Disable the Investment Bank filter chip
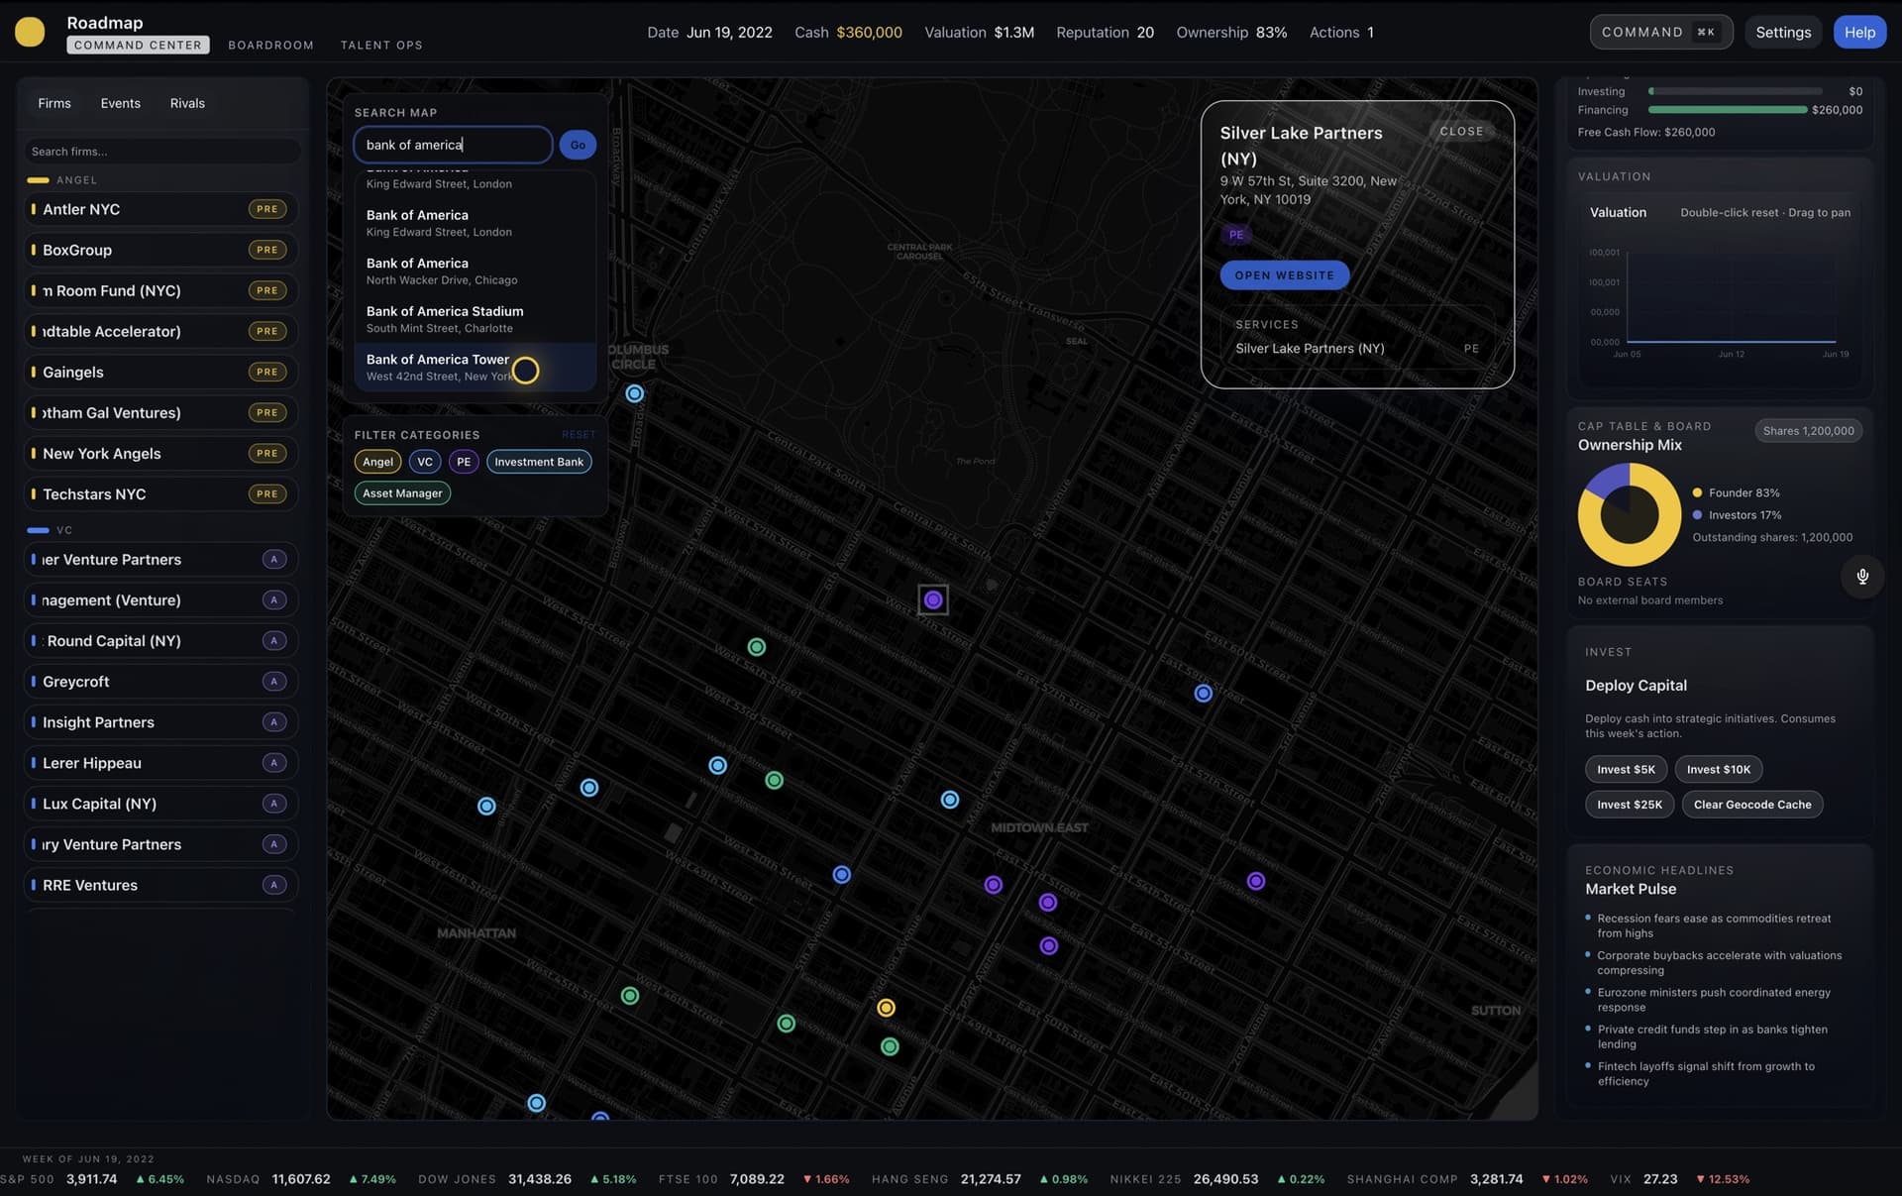 (538, 461)
